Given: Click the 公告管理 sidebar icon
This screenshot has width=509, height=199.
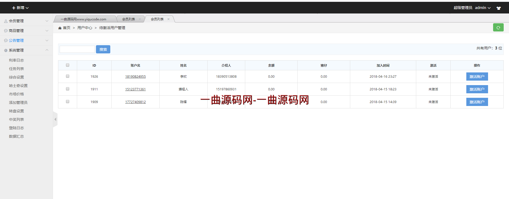Looking at the screenshot, I should [6, 41].
